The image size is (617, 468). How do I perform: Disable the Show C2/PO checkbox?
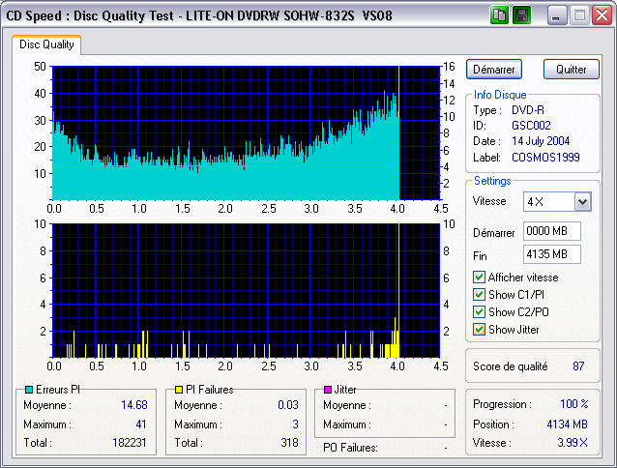tap(480, 312)
